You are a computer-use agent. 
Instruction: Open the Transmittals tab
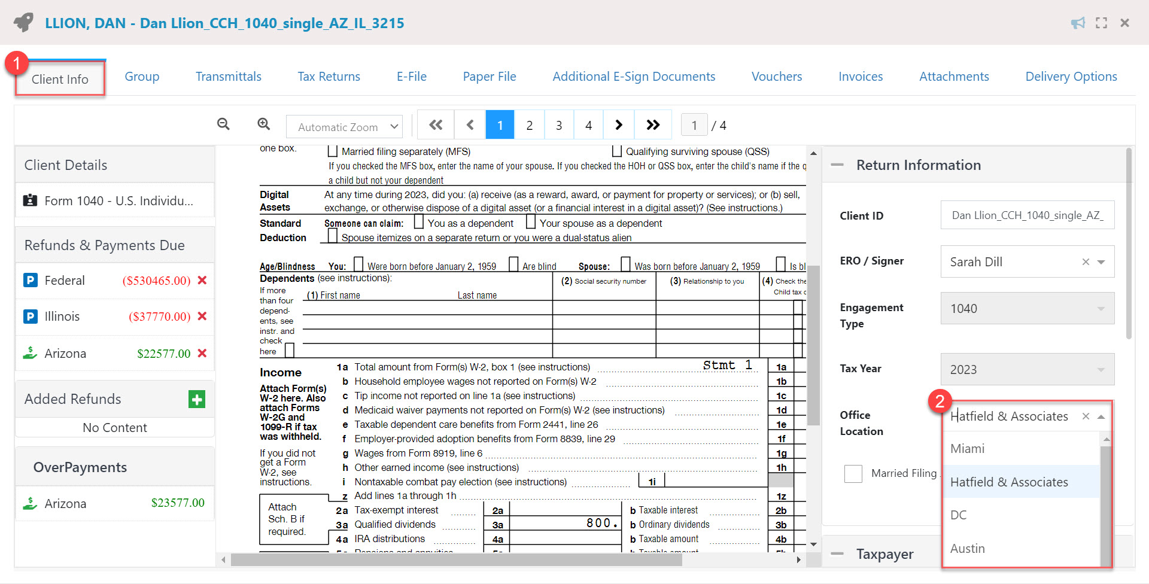click(229, 77)
